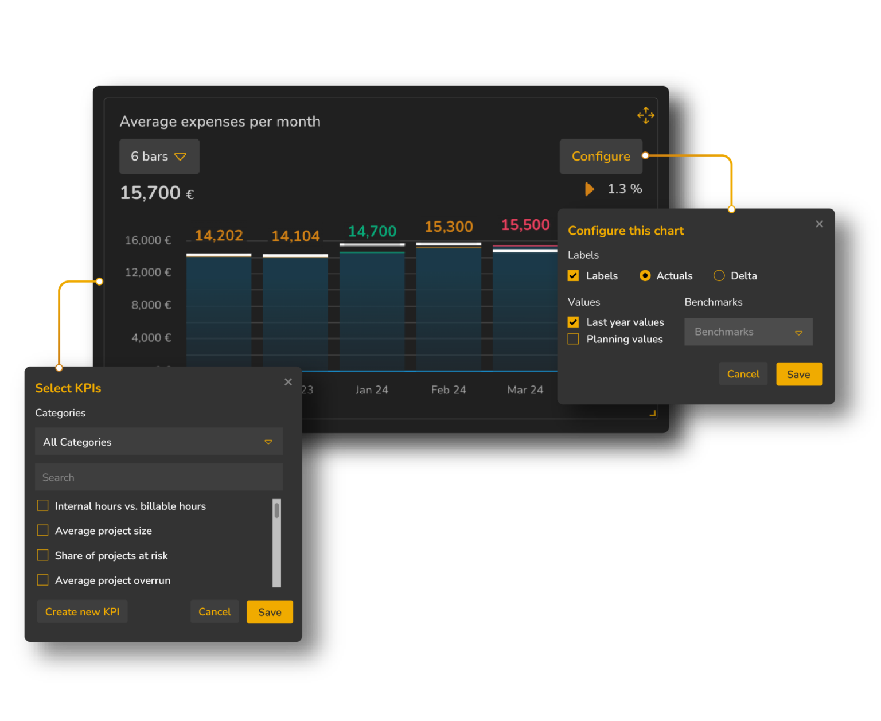Open the Benchmarks dropdown
The image size is (881, 721).
pyautogui.click(x=749, y=332)
